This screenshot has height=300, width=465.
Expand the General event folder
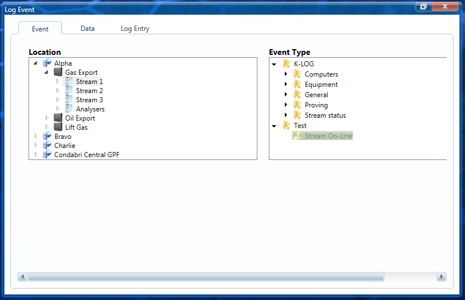pos(285,94)
